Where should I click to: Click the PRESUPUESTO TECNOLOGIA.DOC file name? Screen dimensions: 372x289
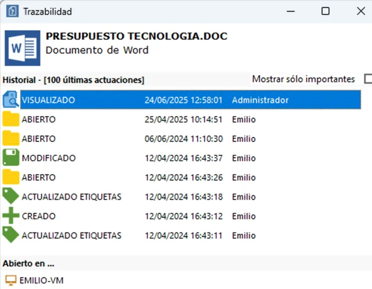pyautogui.click(x=136, y=36)
